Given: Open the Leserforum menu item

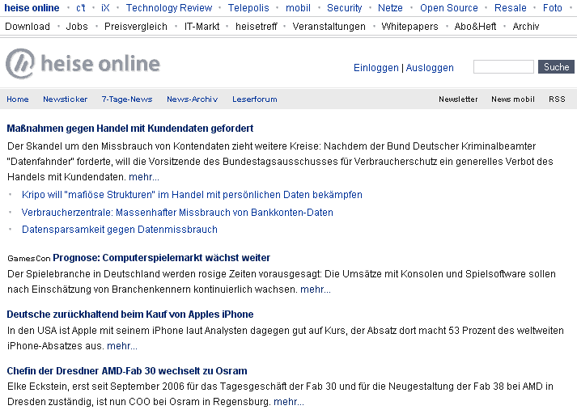Looking at the screenshot, I should coord(255,99).
